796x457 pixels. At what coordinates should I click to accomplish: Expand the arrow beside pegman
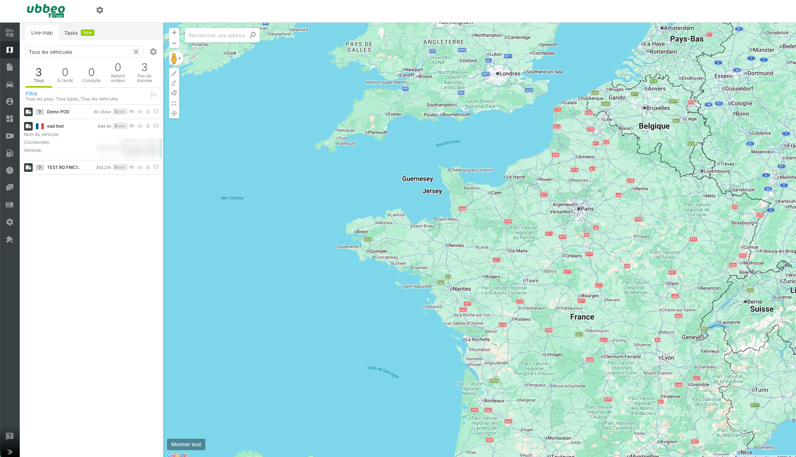[180, 58]
